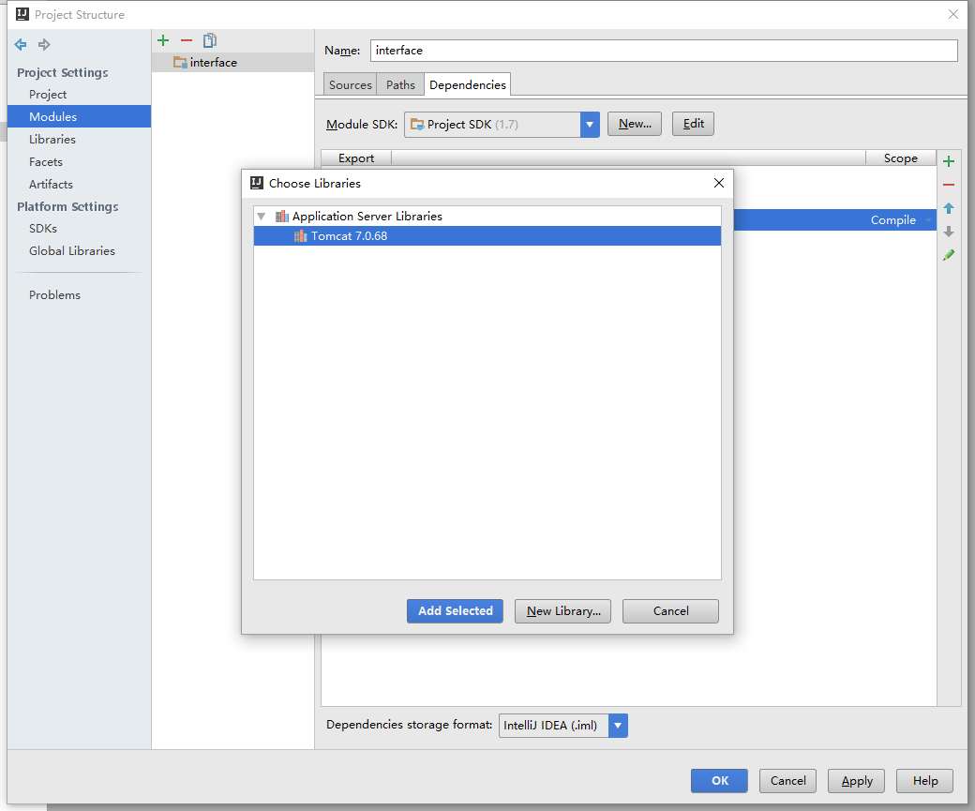This screenshot has width=975, height=811.
Task: Open Project settings section
Action: [48, 95]
